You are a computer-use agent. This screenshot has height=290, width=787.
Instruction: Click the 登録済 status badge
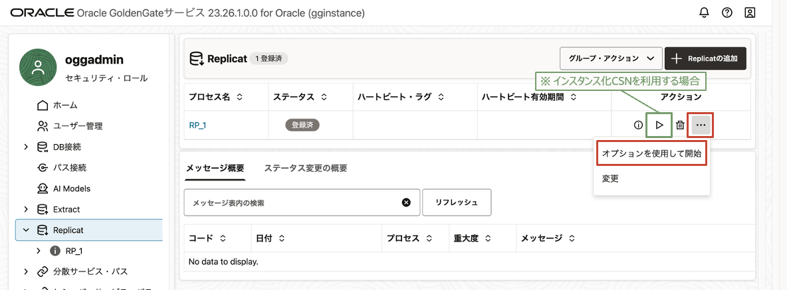pyautogui.click(x=302, y=125)
